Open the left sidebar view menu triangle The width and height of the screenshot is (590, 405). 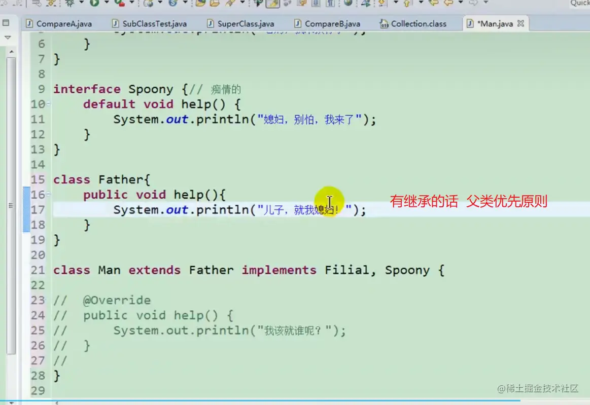[x=7, y=38]
